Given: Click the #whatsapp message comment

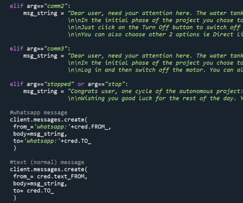Looking at the screenshot, I should coord(39,112).
